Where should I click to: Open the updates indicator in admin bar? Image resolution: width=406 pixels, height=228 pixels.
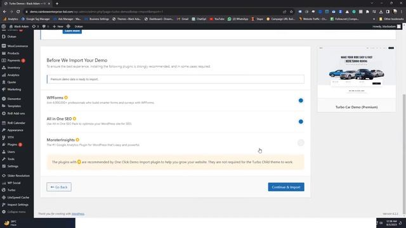(x=36, y=27)
